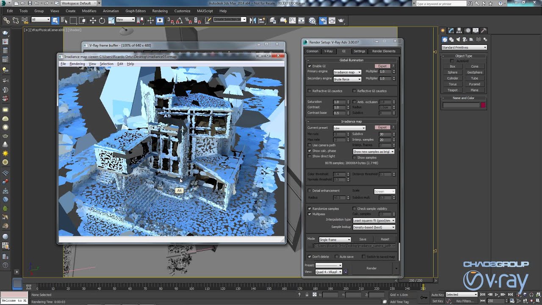The image size is (542, 305).
Task: Activate the Select Object tool
Action: coord(55,20)
